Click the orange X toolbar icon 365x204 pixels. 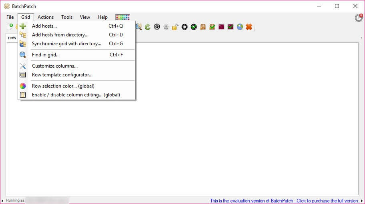click(x=249, y=27)
